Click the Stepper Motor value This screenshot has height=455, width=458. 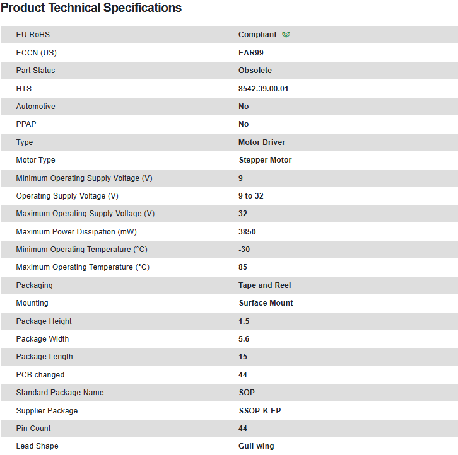click(265, 160)
